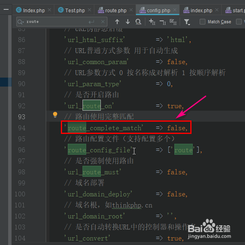The image size is (245, 245).
Task: Click the new line enter icon in search
Action: pyautogui.click(x=91, y=22)
